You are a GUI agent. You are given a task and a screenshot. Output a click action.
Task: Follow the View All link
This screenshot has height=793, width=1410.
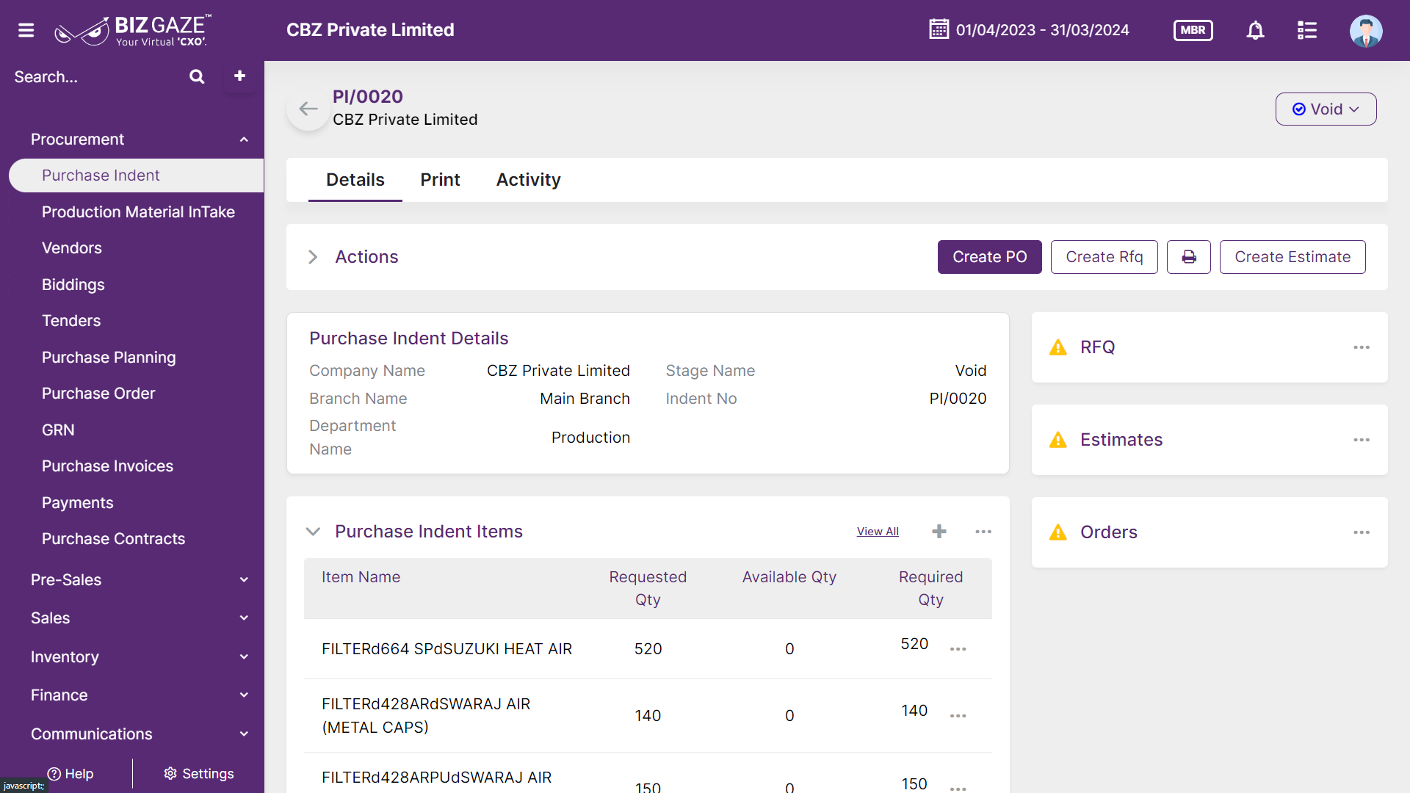pos(878,532)
